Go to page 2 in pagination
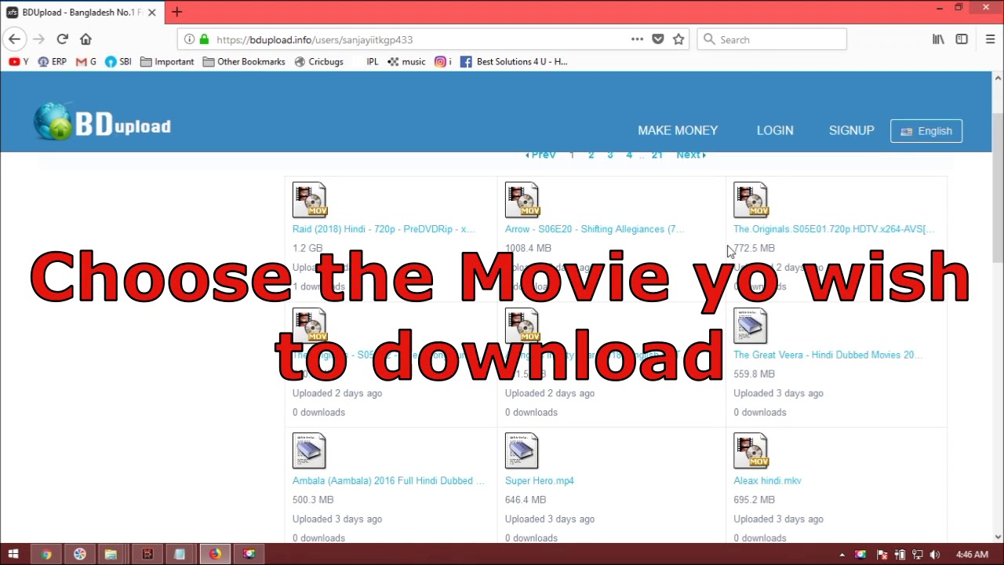 pyautogui.click(x=591, y=155)
